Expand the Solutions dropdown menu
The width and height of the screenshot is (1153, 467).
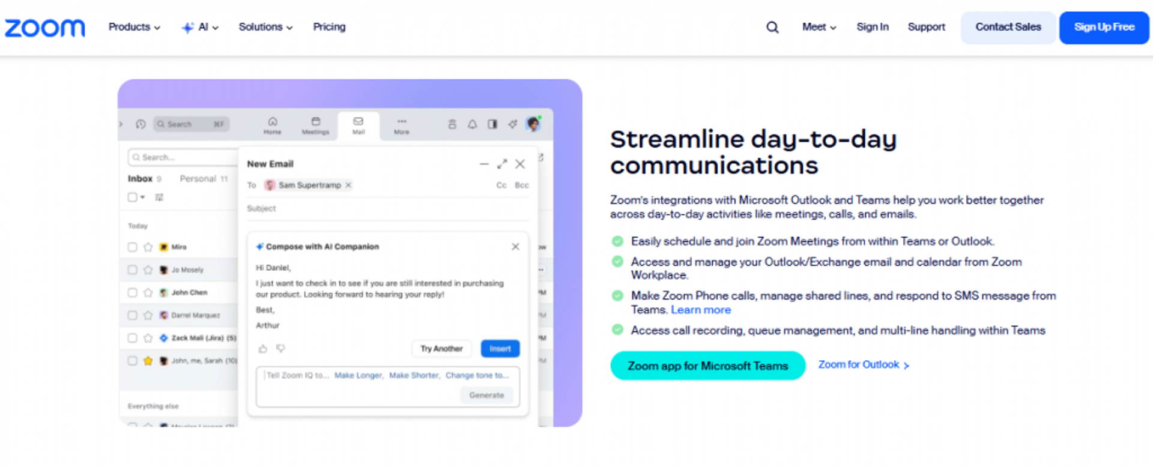tap(265, 27)
